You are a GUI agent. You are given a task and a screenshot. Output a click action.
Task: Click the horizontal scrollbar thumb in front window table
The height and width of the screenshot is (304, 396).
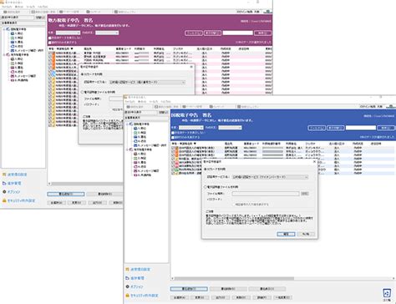234,278
